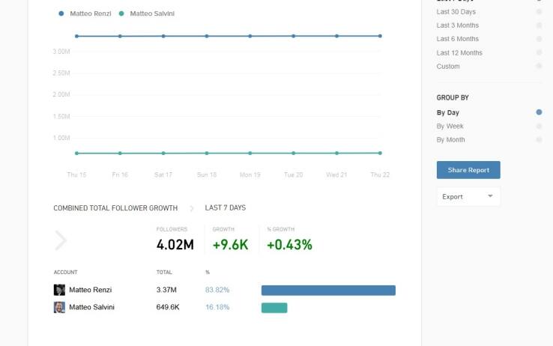Select Last 6 Months radio option
The width and height of the screenshot is (553, 346).
click(539, 39)
